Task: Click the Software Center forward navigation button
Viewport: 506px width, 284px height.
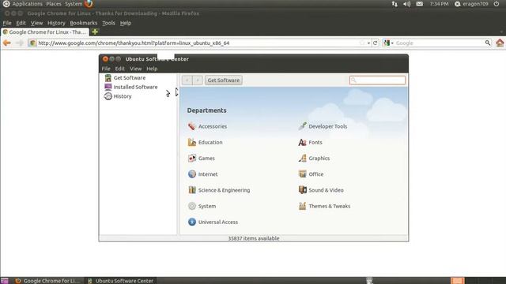Action: click(198, 80)
